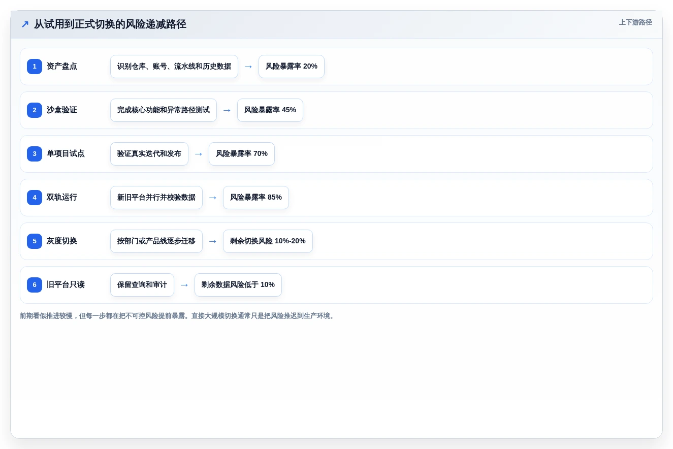
Task: Click step number badge 3
Action: coord(35,154)
